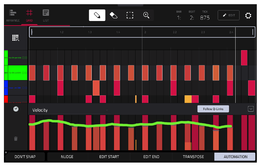The width and height of the screenshot is (261, 167).
Task: Select the lone note in the Hat-DK.pen row
Action: pos(244,58)
